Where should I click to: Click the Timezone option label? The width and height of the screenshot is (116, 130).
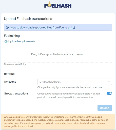10,82
